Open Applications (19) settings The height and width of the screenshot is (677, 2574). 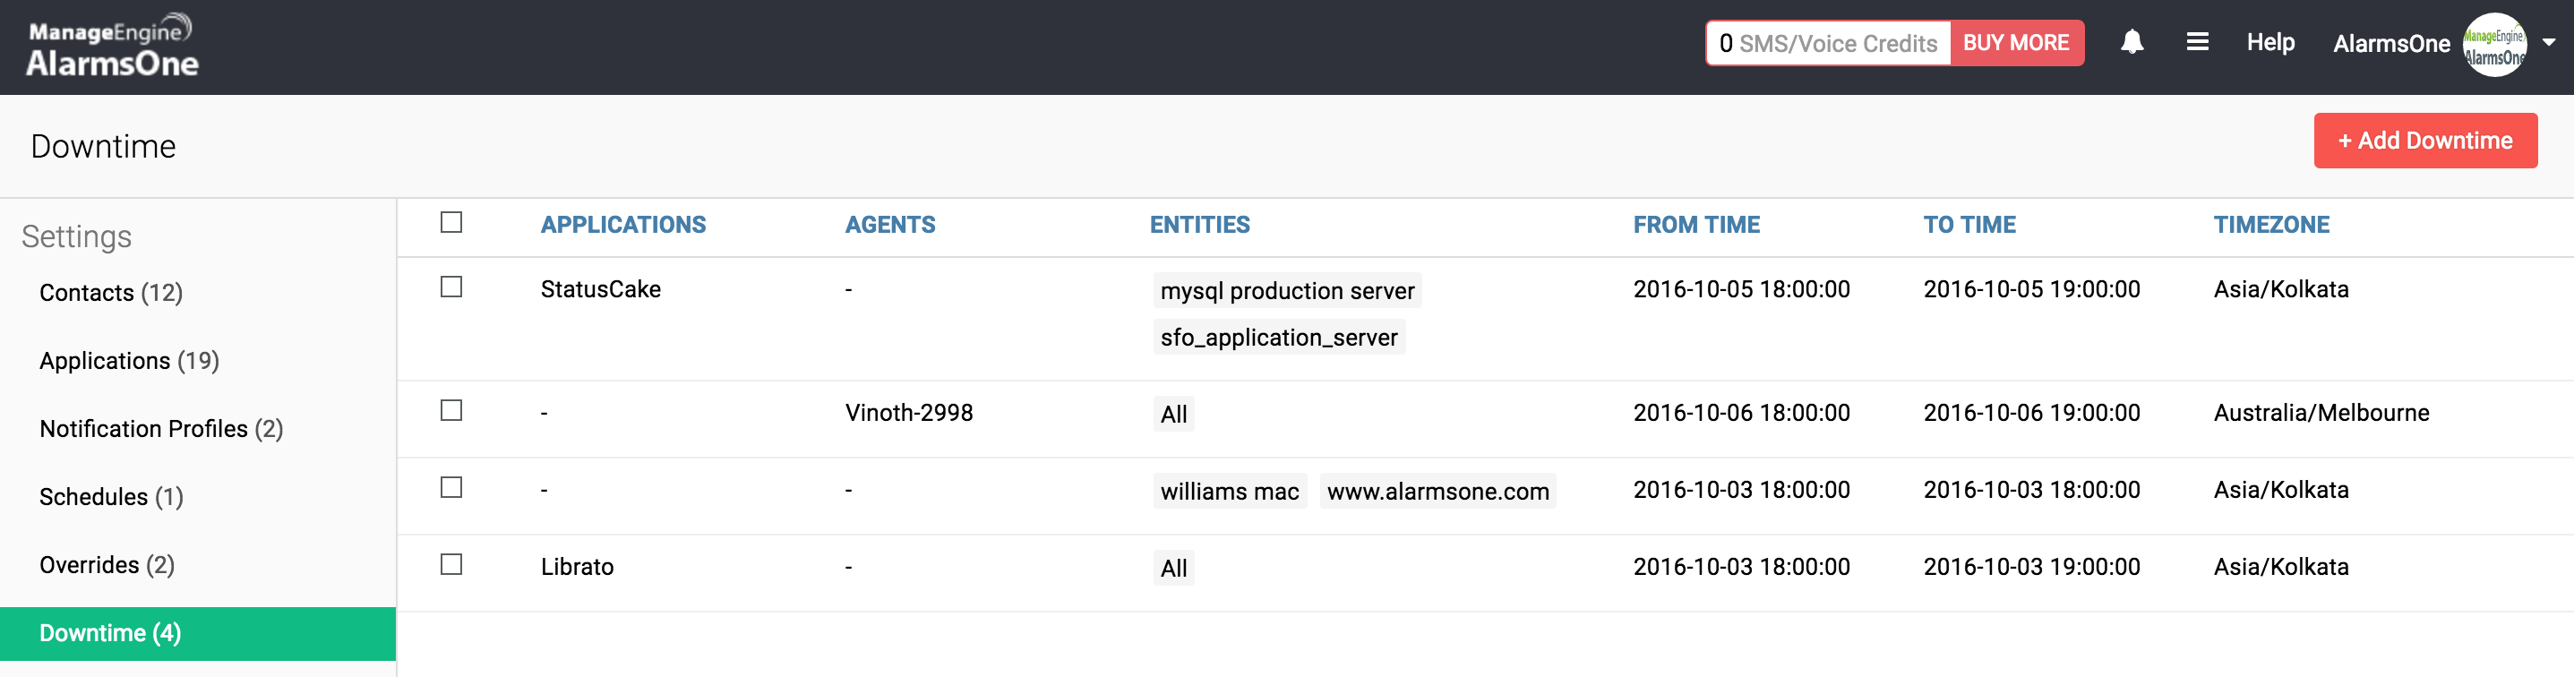pyautogui.click(x=129, y=361)
